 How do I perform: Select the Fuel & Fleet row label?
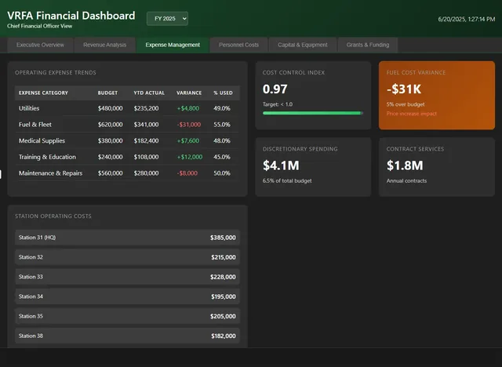35,125
